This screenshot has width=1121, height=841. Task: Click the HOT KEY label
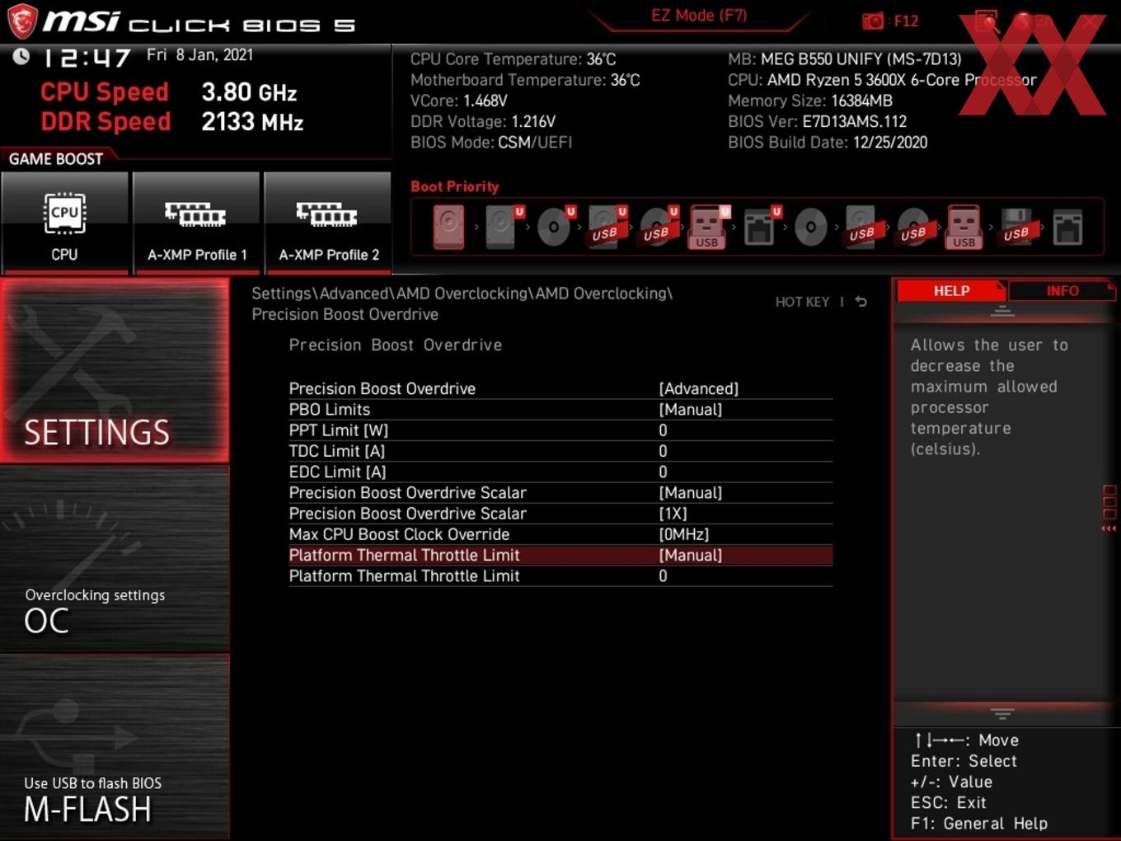click(x=802, y=302)
